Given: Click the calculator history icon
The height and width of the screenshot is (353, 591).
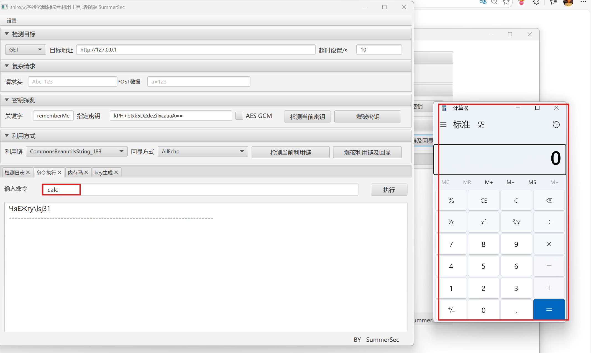Looking at the screenshot, I should coord(556,125).
